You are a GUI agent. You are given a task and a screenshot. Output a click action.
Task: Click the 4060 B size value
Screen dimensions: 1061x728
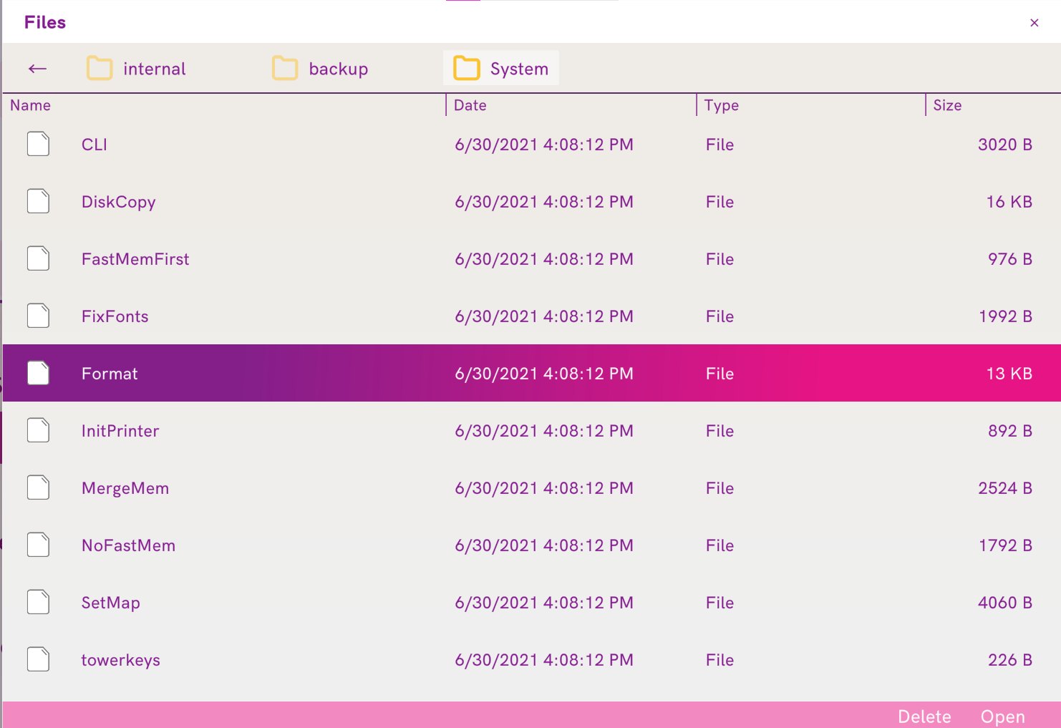[x=1005, y=603]
